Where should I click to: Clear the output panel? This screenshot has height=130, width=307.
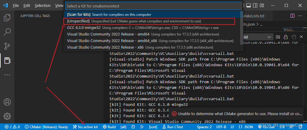[278, 37]
